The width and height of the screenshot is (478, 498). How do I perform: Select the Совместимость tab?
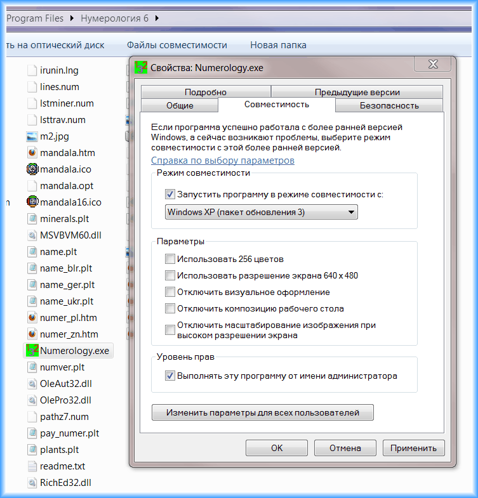pos(277,105)
